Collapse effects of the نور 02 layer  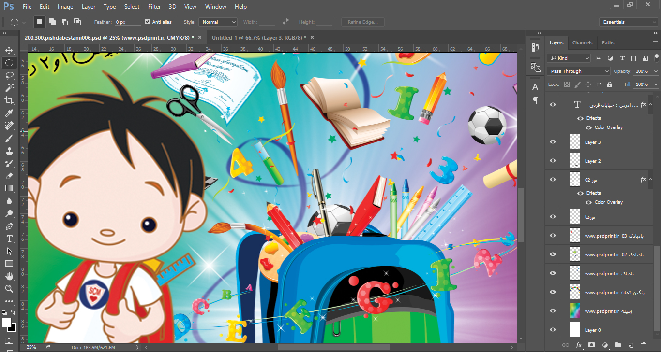(651, 180)
